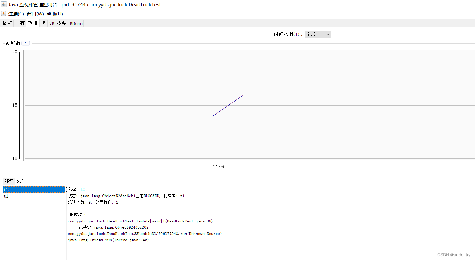Open the 时间范围 dropdown showing 全部
The width and height of the screenshot is (475, 260).
coord(318,34)
